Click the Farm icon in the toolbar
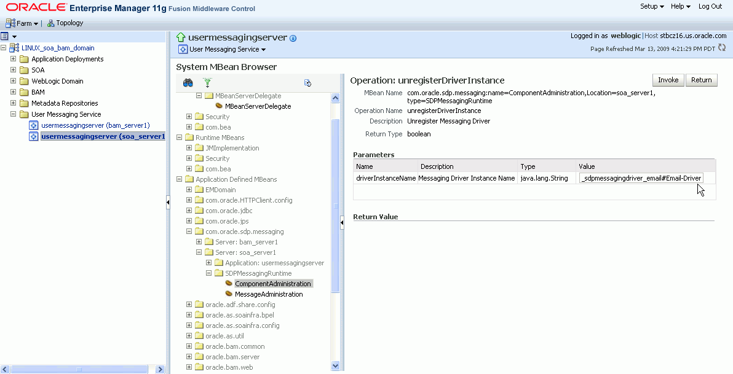 pos(10,23)
